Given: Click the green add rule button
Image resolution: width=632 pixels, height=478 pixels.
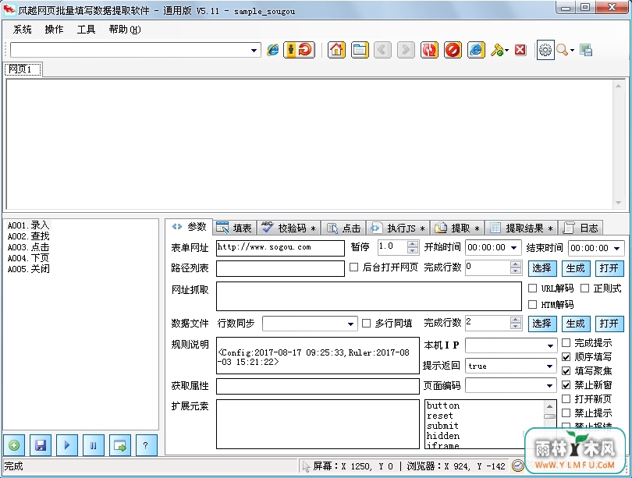Looking at the screenshot, I should [x=14, y=445].
